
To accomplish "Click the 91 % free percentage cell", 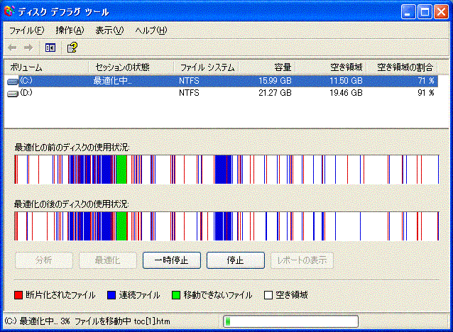I will tap(426, 93).
